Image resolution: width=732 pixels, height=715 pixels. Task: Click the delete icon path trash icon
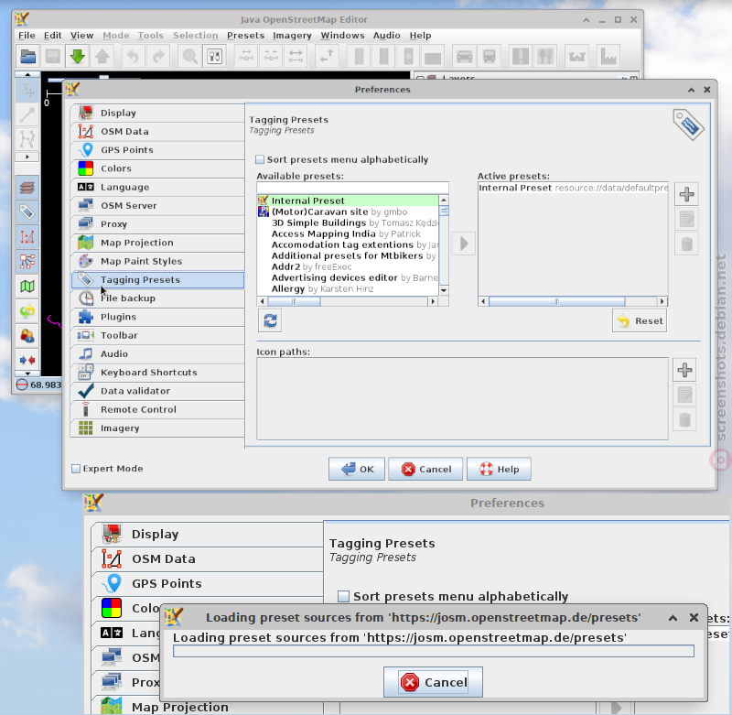pos(684,420)
